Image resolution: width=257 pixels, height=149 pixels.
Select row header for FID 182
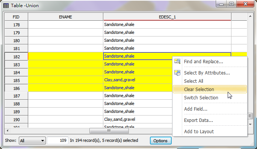16,56
